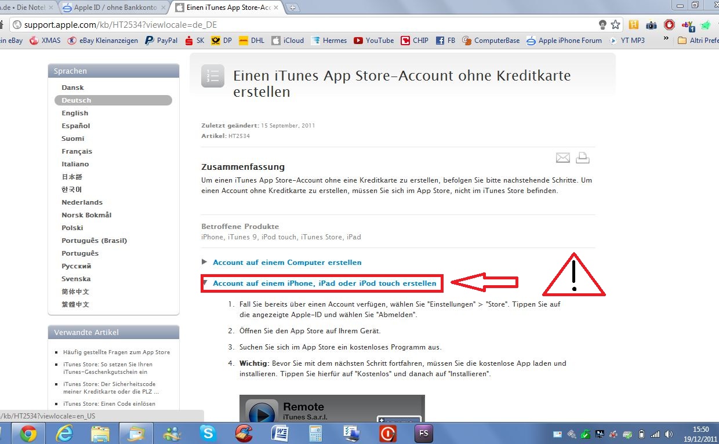Open Chrome from the taskbar
Screen dimensions: 719x444
pos(28,433)
